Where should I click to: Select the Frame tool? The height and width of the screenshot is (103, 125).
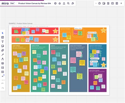(3, 68)
